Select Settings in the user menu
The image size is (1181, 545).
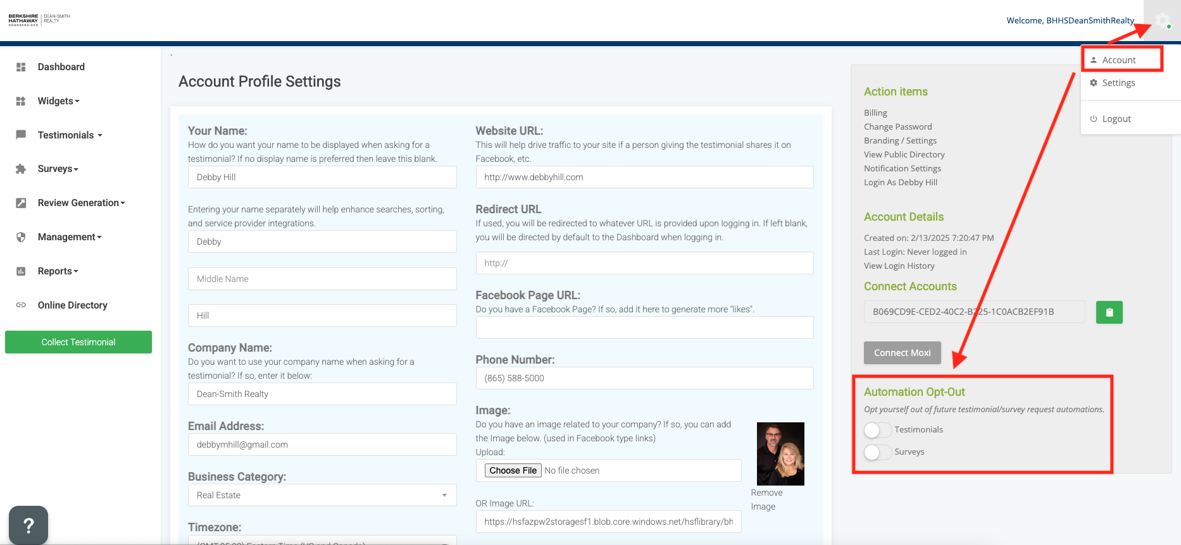click(1118, 83)
